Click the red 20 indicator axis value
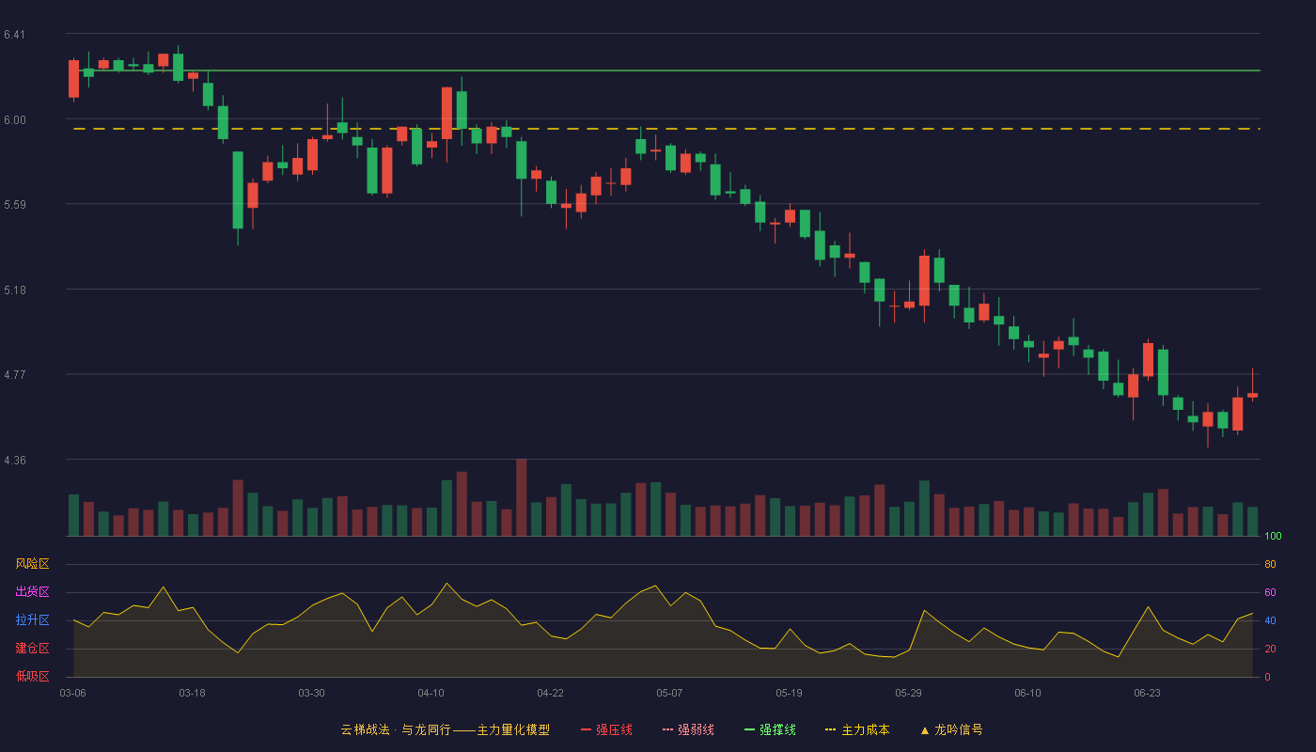The image size is (1316, 752). [1270, 650]
